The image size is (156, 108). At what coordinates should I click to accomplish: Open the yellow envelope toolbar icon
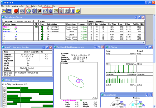(56, 11)
